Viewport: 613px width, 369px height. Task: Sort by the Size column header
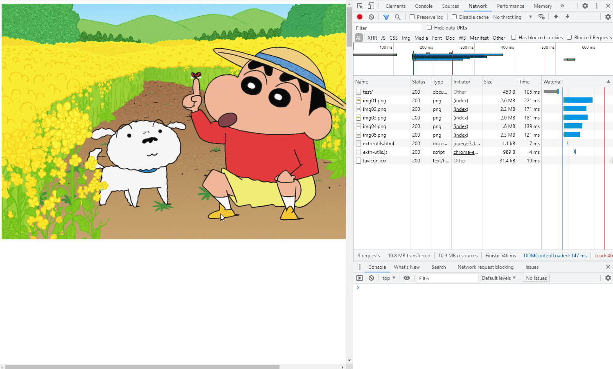499,81
